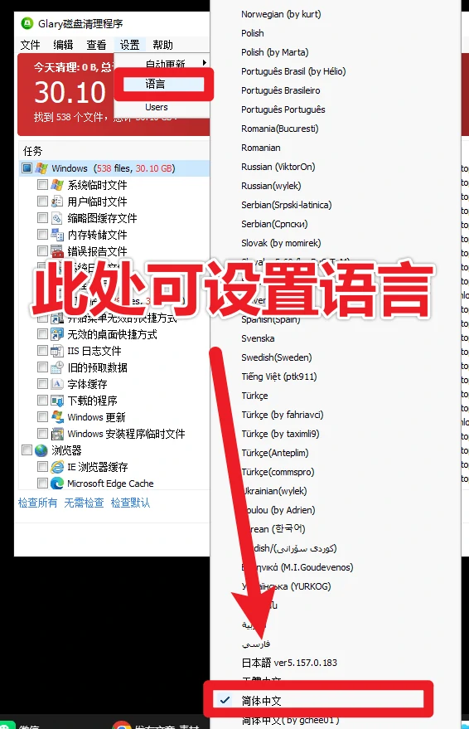Toggle the 浏览器 group checkbox
469x729 pixels.
[27, 450]
